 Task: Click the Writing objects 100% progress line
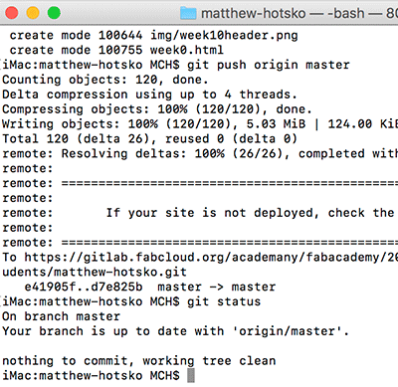pyautogui.click(x=200, y=124)
